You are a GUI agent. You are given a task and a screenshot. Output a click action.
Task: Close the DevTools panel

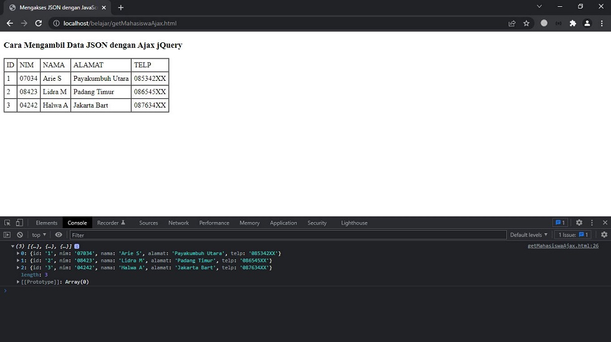(x=605, y=223)
